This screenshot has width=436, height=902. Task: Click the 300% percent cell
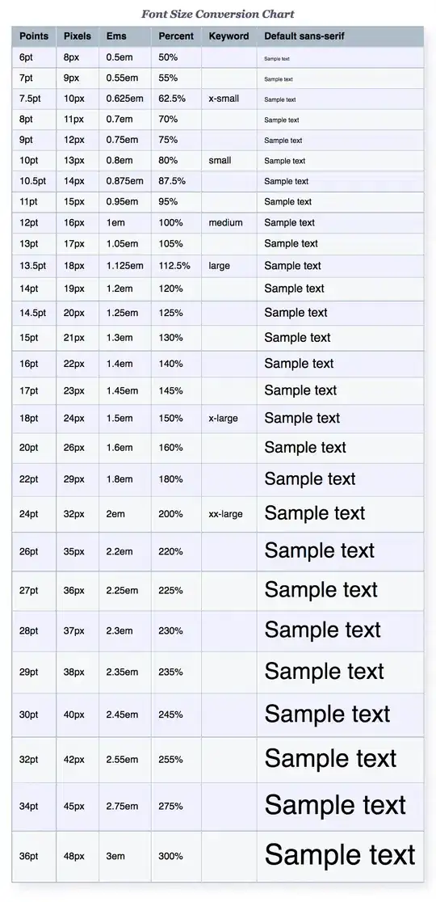point(176,856)
